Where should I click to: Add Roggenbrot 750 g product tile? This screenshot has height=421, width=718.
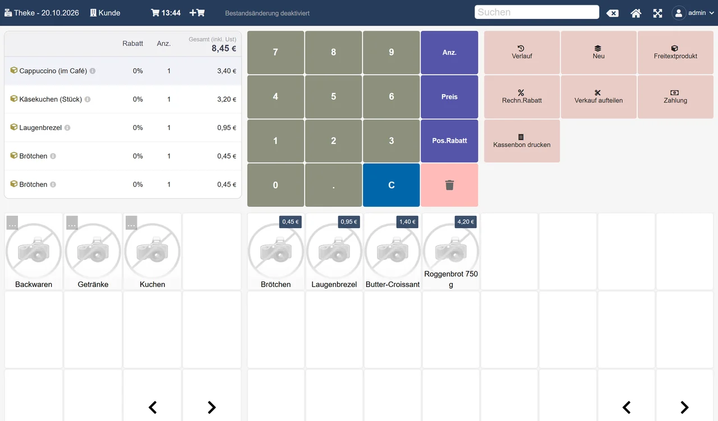[451, 251]
